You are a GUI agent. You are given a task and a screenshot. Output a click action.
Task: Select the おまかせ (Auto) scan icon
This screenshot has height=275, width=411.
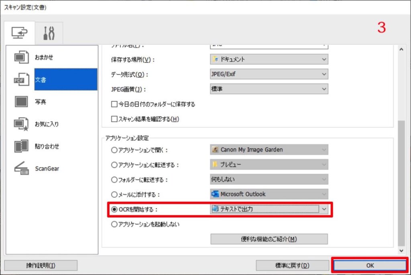pyautogui.click(x=22, y=57)
